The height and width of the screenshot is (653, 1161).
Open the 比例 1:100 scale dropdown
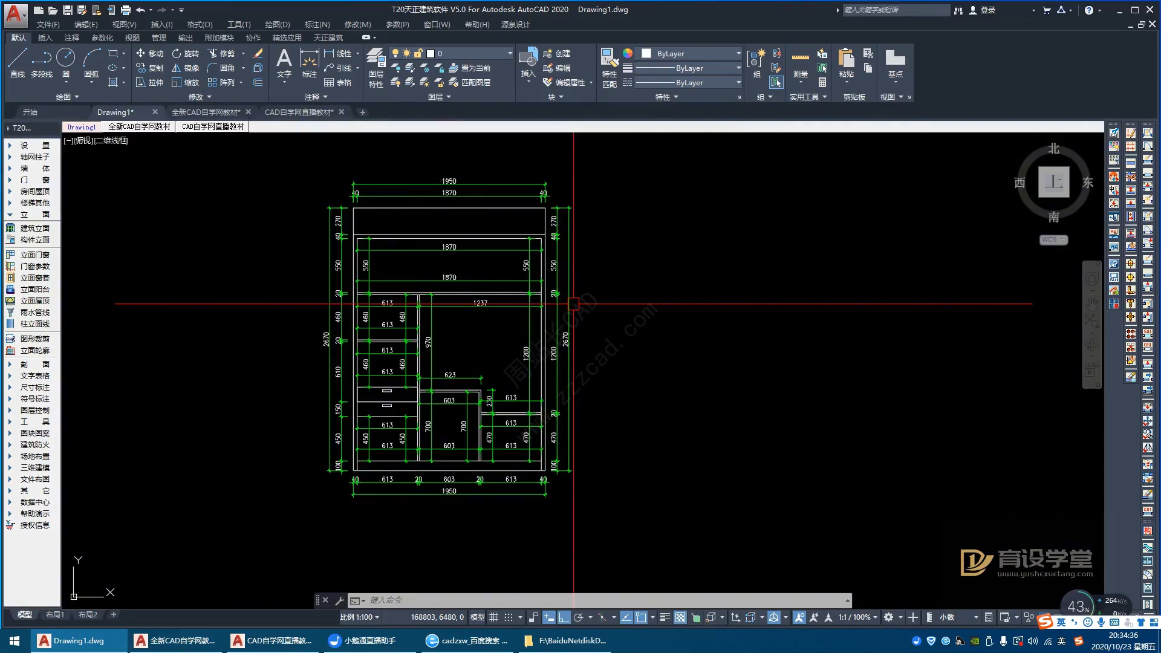click(359, 617)
